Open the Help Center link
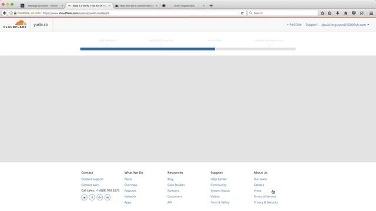The width and height of the screenshot is (376, 211). [x=219, y=179]
